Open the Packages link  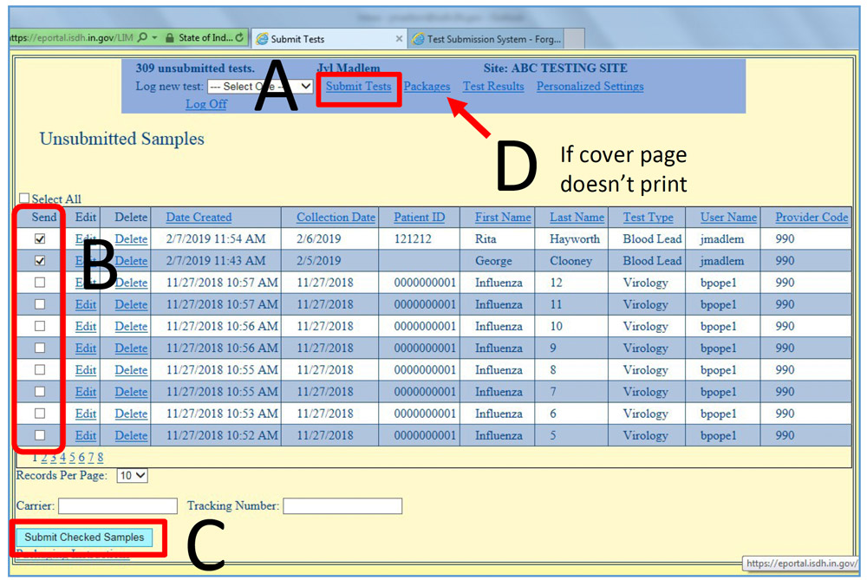click(427, 87)
